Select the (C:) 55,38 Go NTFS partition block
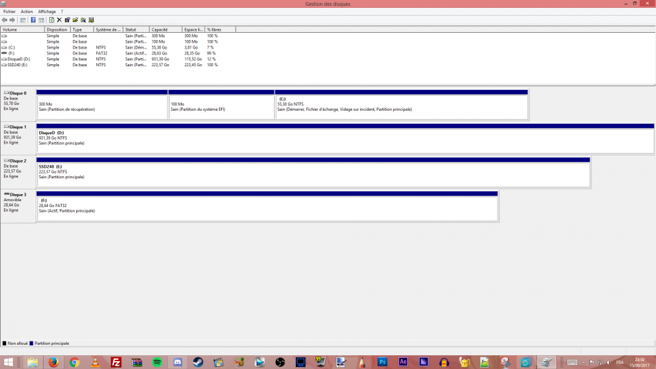Screen dimensions: 656x369 coord(401,105)
